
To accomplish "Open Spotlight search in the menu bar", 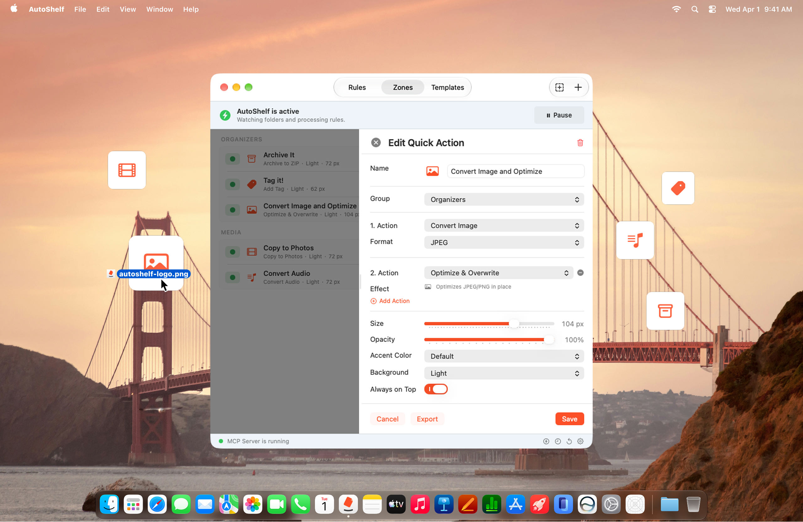I will [x=695, y=9].
